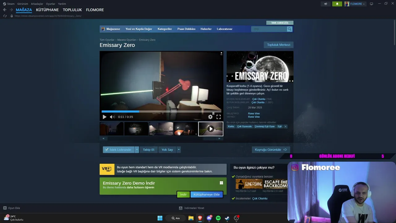The width and height of the screenshot is (396, 223).
Task: Open Laboratuvar in the store nav
Action: click(x=225, y=29)
